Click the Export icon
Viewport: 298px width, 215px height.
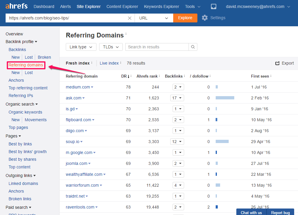click(277, 63)
